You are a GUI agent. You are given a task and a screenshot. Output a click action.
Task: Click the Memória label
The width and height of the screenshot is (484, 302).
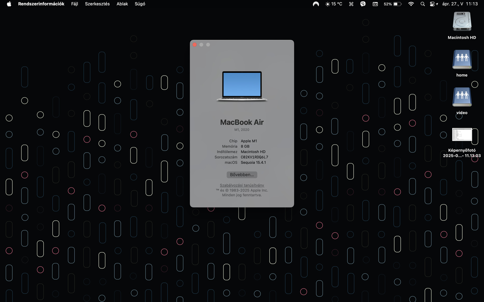[x=230, y=146]
